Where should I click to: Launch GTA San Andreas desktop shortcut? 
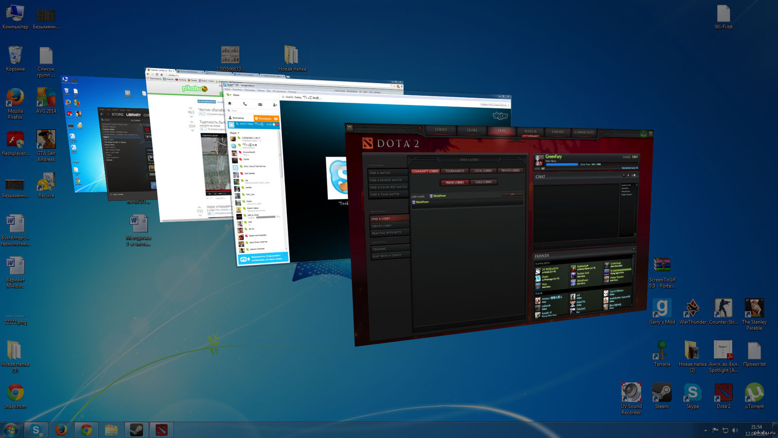46,146
